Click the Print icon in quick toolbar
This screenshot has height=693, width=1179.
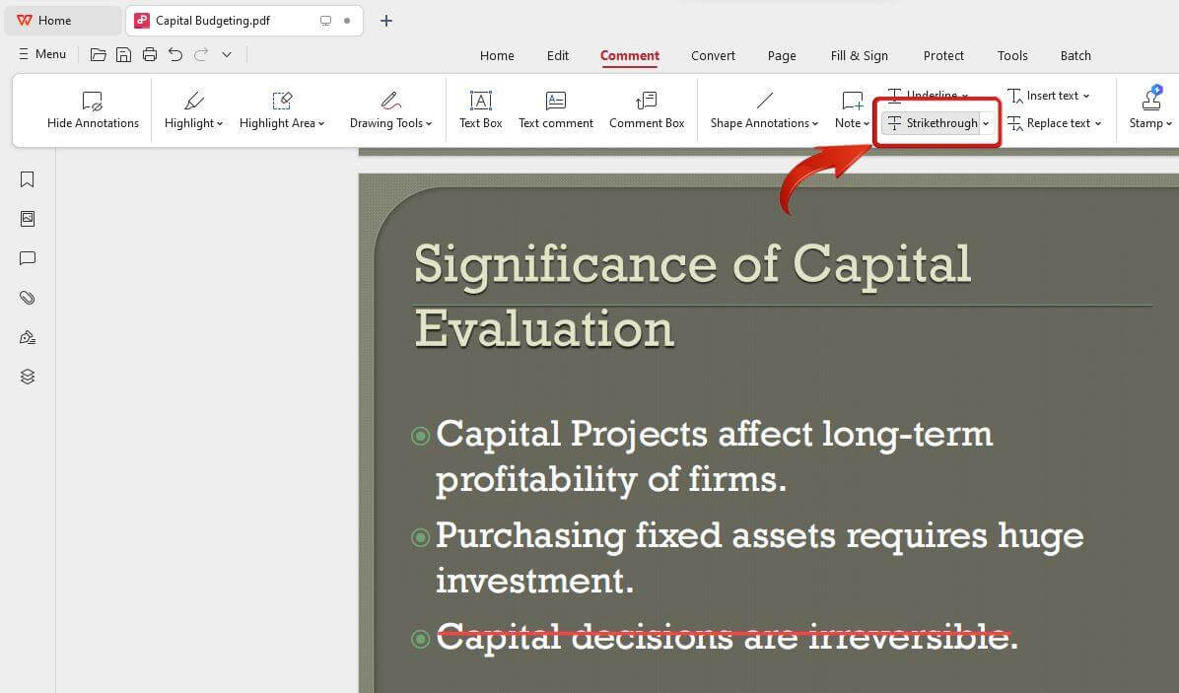(x=149, y=55)
